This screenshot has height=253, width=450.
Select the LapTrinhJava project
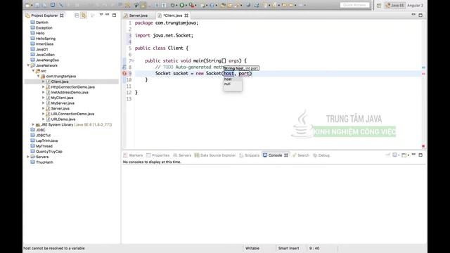[x=47, y=141]
